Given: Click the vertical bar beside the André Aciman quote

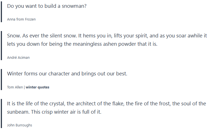Looking at the screenshot, I should click(x=1, y=46).
